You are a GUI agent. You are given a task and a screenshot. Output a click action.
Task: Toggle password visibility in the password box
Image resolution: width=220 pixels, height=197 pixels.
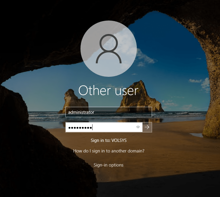pos(138,127)
